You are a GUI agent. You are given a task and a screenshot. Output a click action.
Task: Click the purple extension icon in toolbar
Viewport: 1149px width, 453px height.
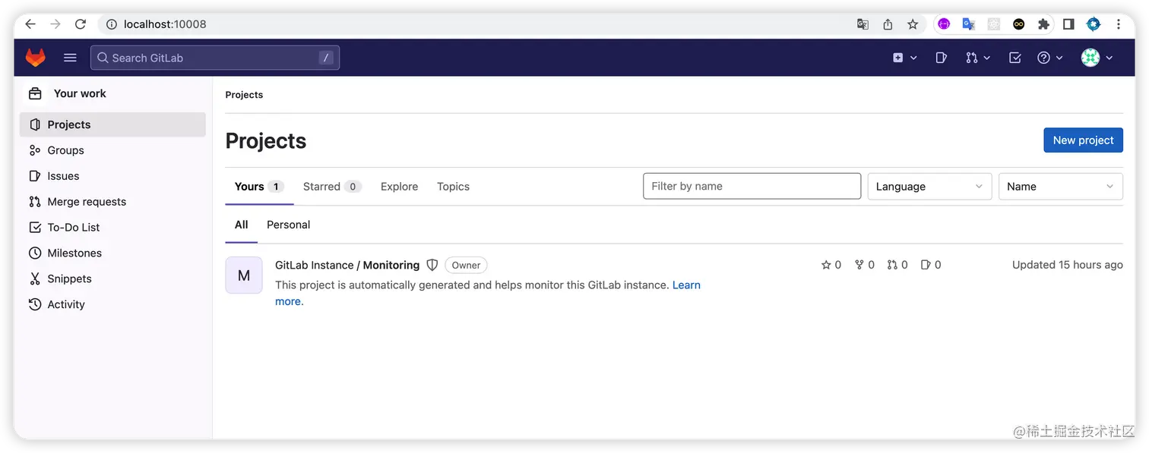click(x=944, y=24)
